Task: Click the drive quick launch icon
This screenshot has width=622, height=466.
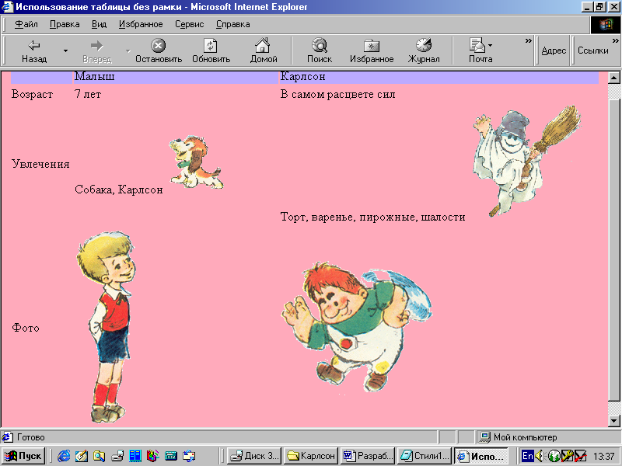Action: point(117,456)
